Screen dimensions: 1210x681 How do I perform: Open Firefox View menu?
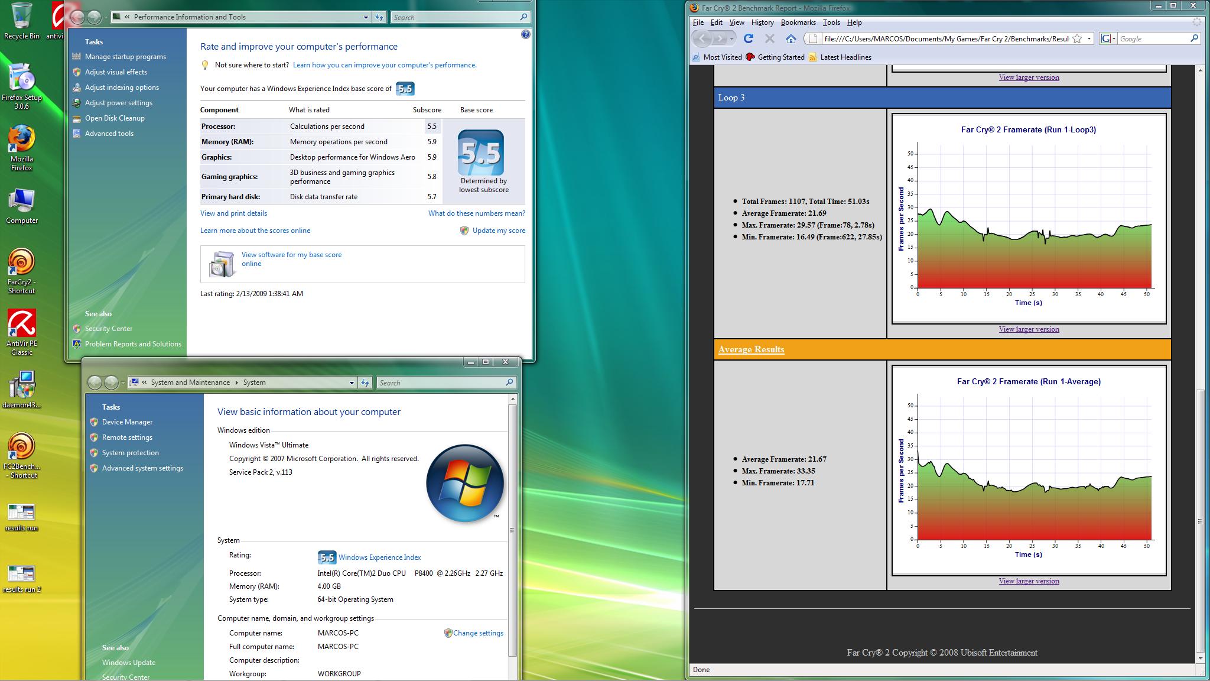[737, 22]
